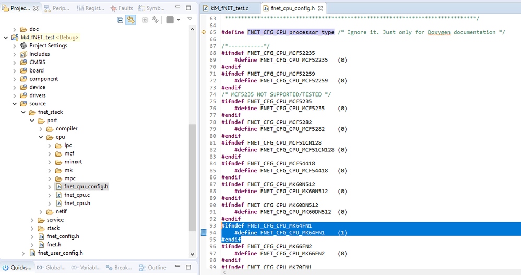Open the Breakpoints tab
Viewport: 521px width, 275px height.
pos(119,267)
